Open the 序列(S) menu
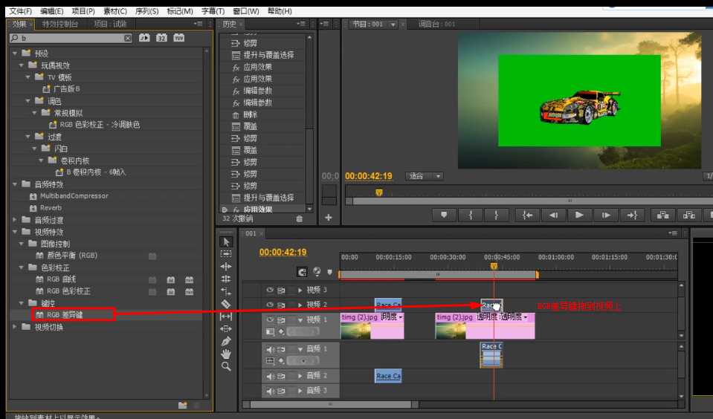 [146, 11]
